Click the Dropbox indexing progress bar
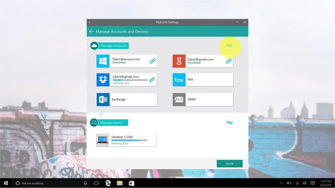335x188 pixels. point(130,80)
